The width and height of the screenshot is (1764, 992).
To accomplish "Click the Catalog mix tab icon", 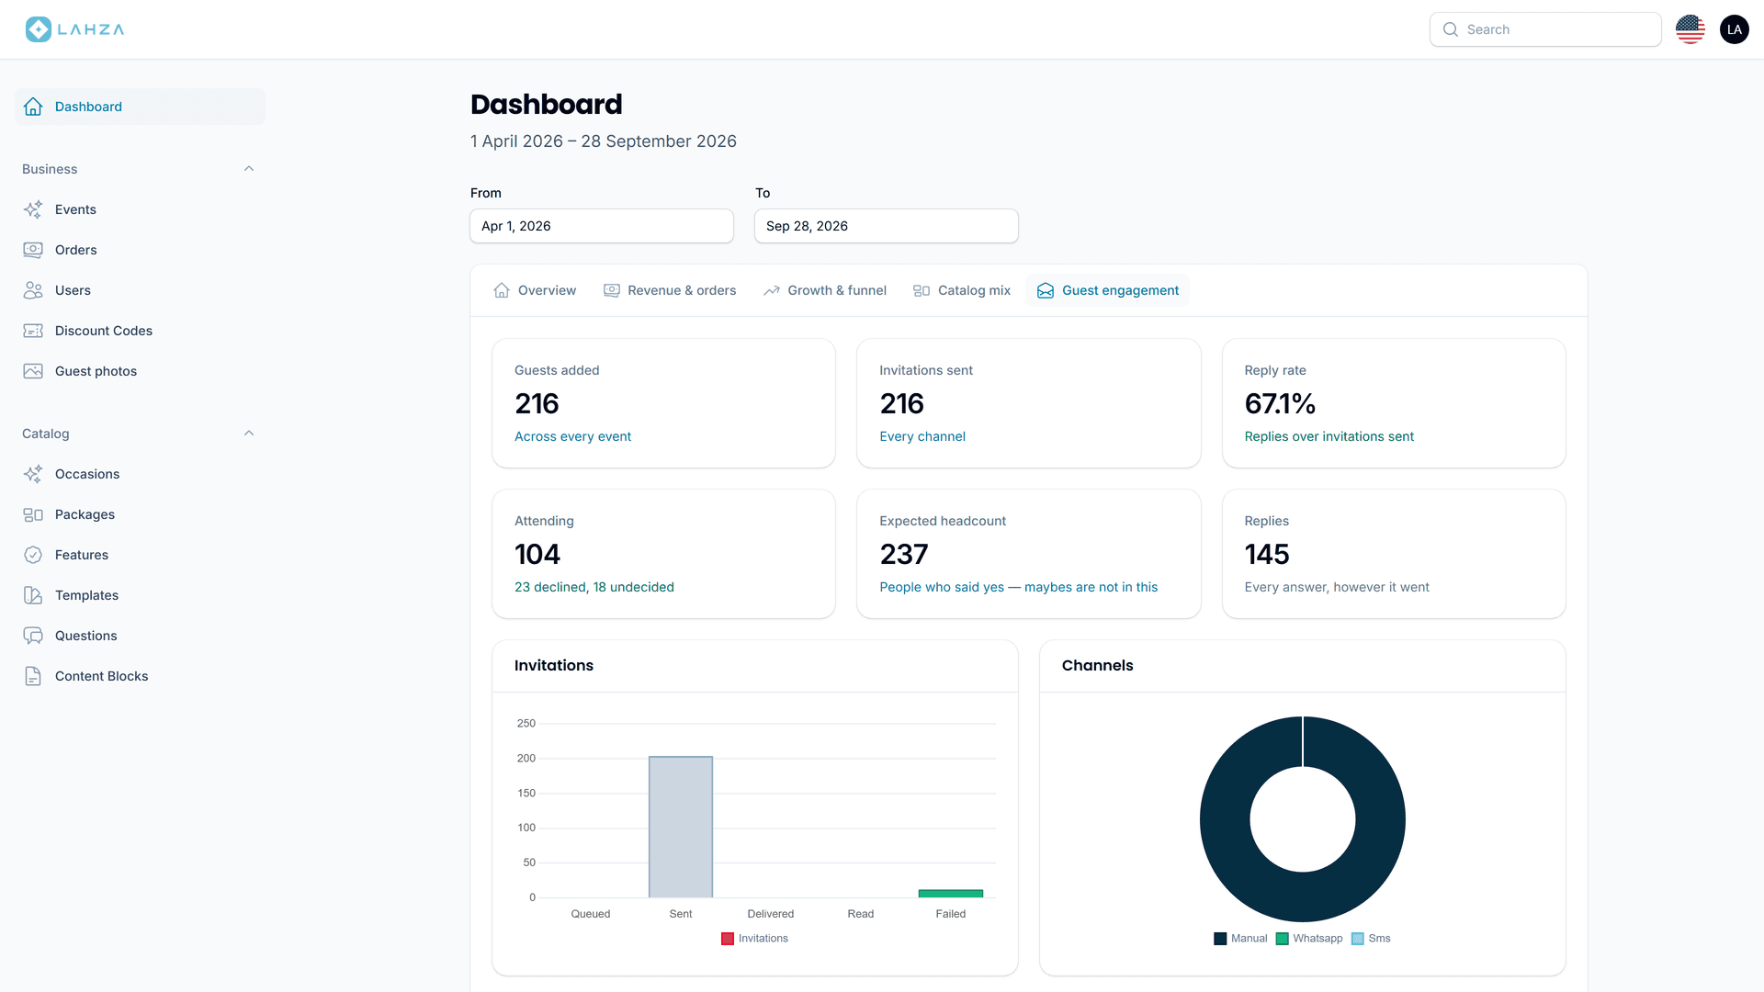I will [x=922, y=290].
